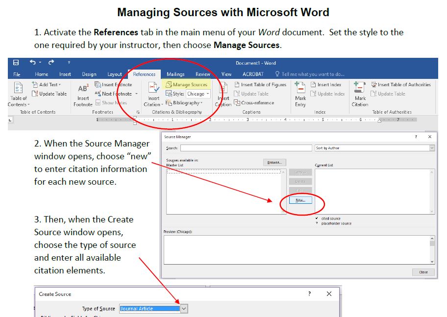
Task: Open the Type of Source dropdown arrow
Action: point(184,309)
